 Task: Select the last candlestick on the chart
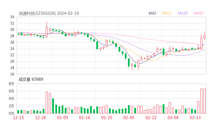click(204, 36)
